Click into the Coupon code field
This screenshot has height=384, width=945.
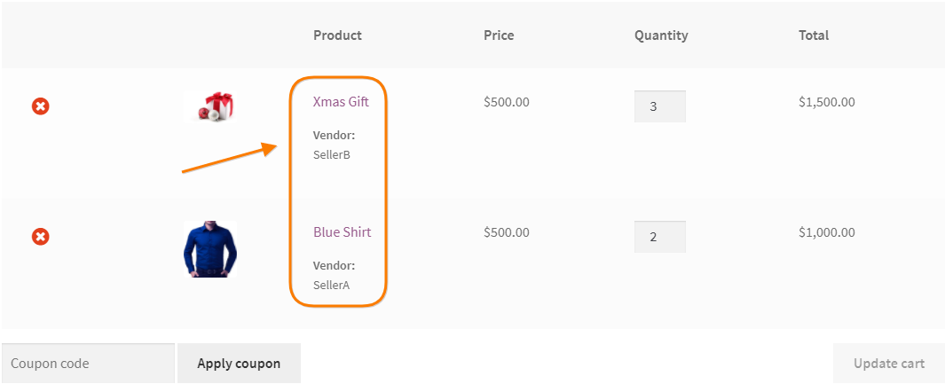(88, 364)
